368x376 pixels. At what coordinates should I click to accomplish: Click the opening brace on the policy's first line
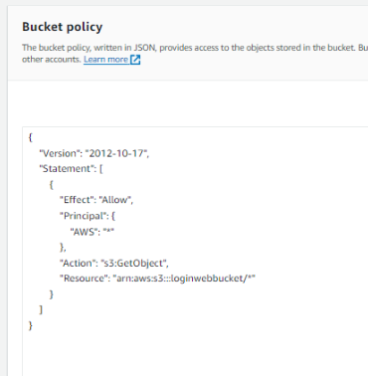click(31, 137)
